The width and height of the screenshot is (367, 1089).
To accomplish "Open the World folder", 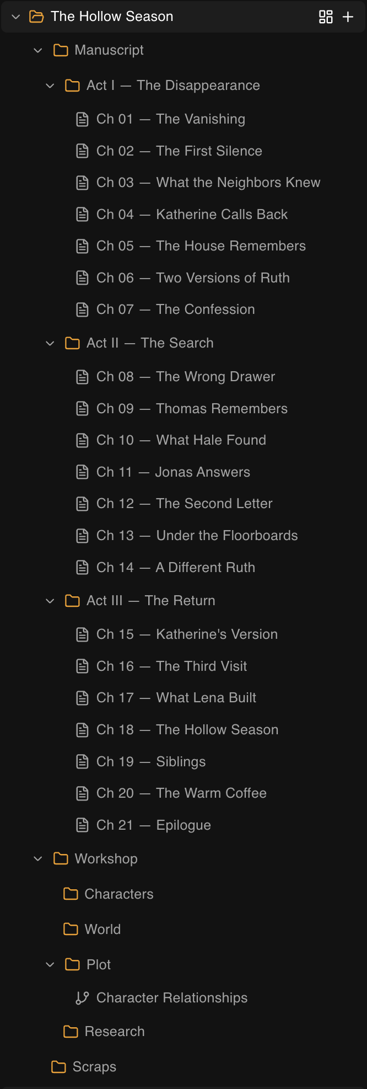I will pos(102,929).
